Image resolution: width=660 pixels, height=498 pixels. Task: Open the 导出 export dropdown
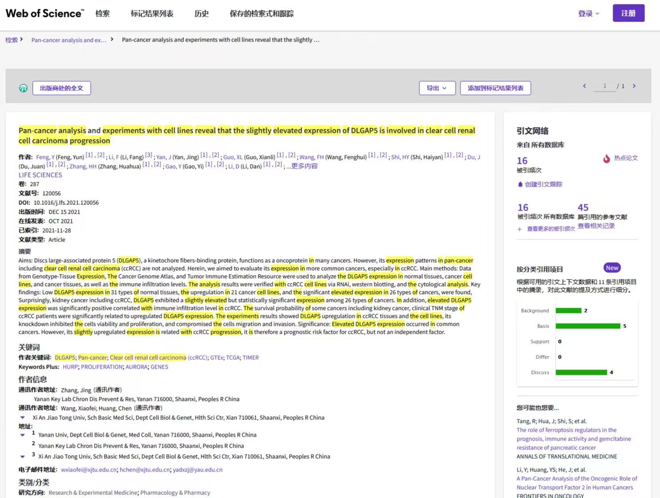(436, 88)
